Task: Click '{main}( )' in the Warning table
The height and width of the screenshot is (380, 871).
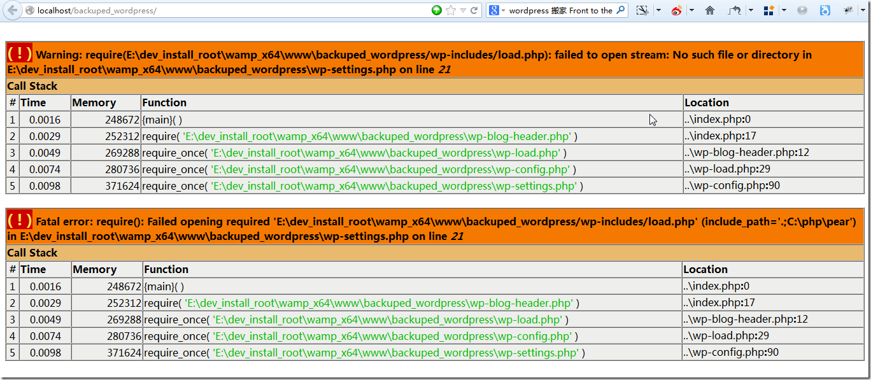Action: click(162, 120)
